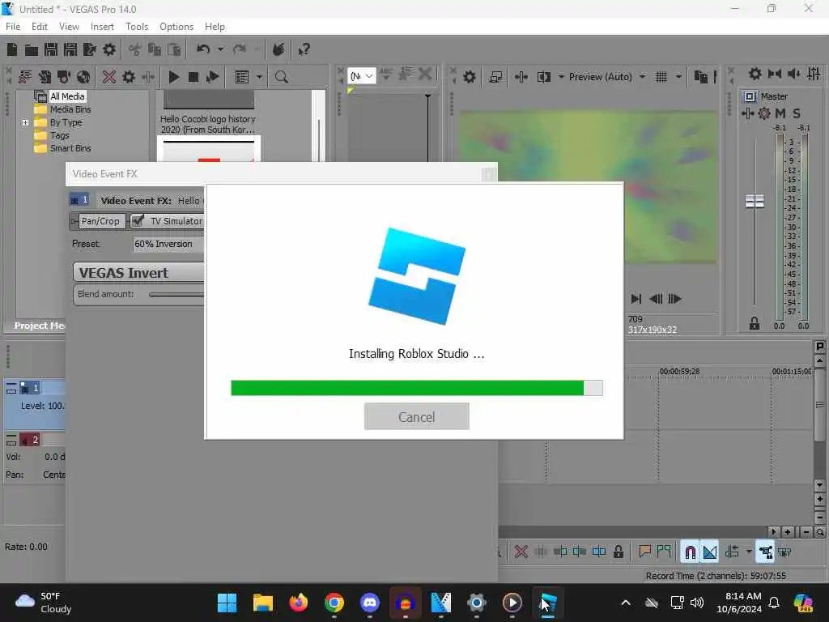Image resolution: width=829 pixels, height=622 pixels.
Task: Mute the Master bus with M
Action: point(780,113)
